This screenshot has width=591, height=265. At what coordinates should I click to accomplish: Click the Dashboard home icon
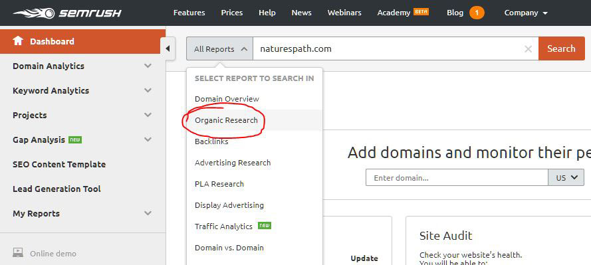(18, 41)
